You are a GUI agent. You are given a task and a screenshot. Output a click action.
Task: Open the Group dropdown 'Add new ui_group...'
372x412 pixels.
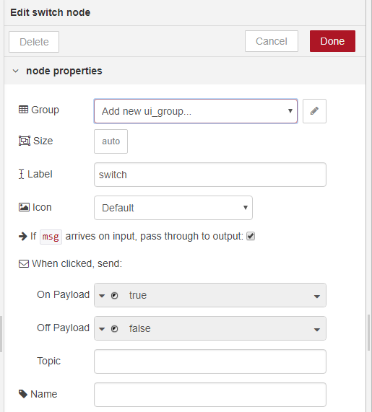pyautogui.click(x=196, y=111)
